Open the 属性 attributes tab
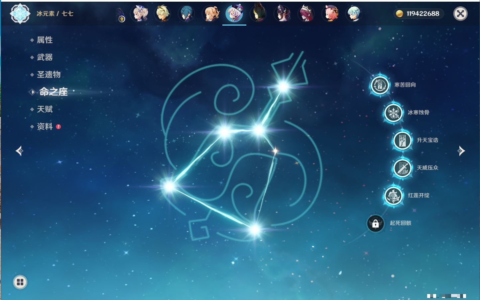This screenshot has width=480, height=300. point(45,40)
